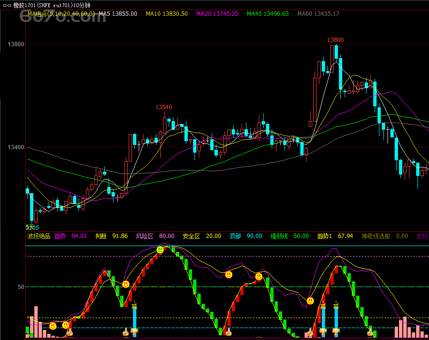Click the 神奇线选股 0.00 indicator value
Viewport: 429px width, 340px height.
click(385, 236)
